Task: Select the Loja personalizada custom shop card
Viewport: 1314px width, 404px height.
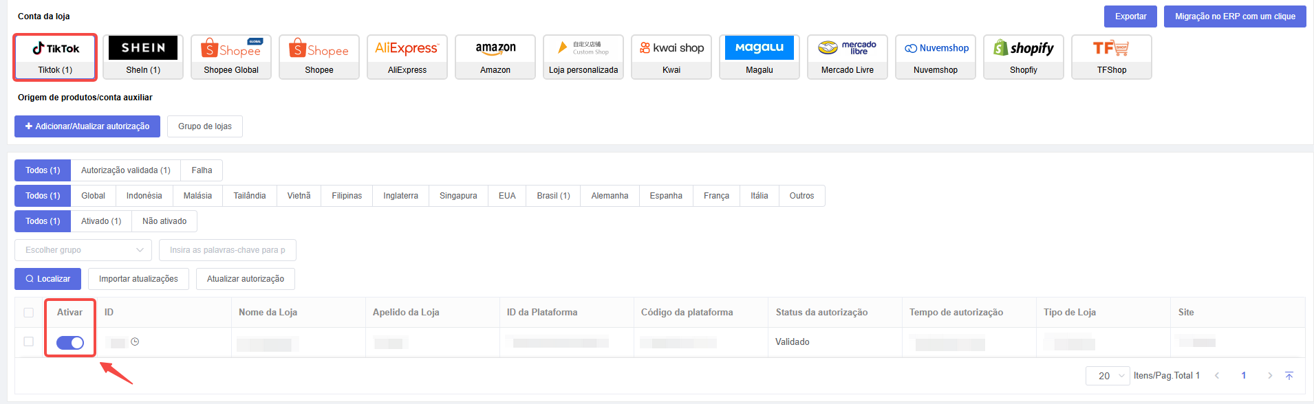Action: tap(583, 57)
